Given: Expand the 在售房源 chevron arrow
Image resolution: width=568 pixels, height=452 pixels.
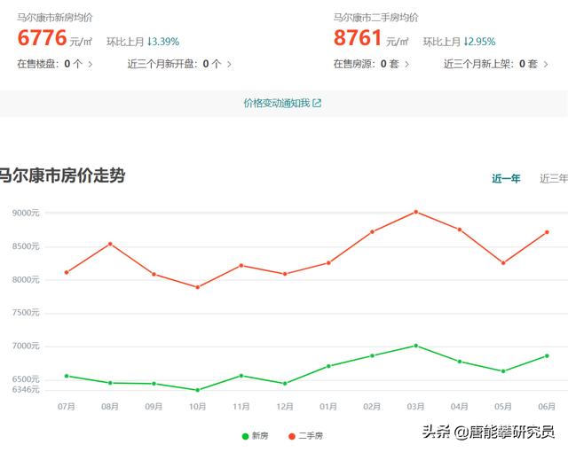Looking at the screenshot, I should [x=406, y=64].
